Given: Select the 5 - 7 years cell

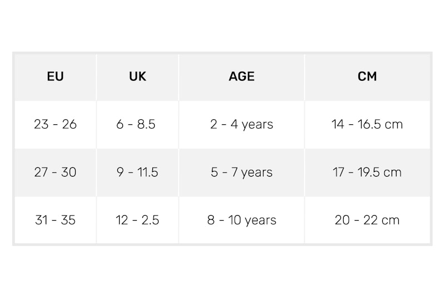Looking at the screenshot, I should coord(241,172).
